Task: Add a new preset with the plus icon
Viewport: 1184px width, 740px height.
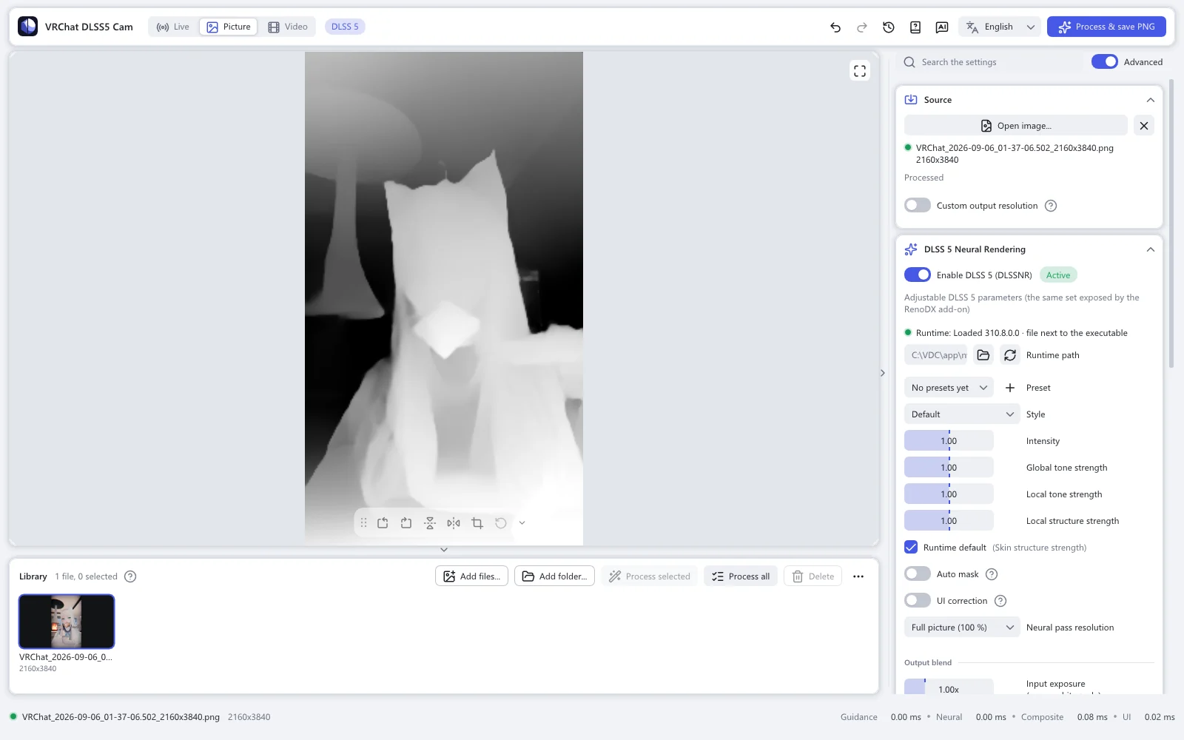Action: pyautogui.click(x=1010, y=388)
